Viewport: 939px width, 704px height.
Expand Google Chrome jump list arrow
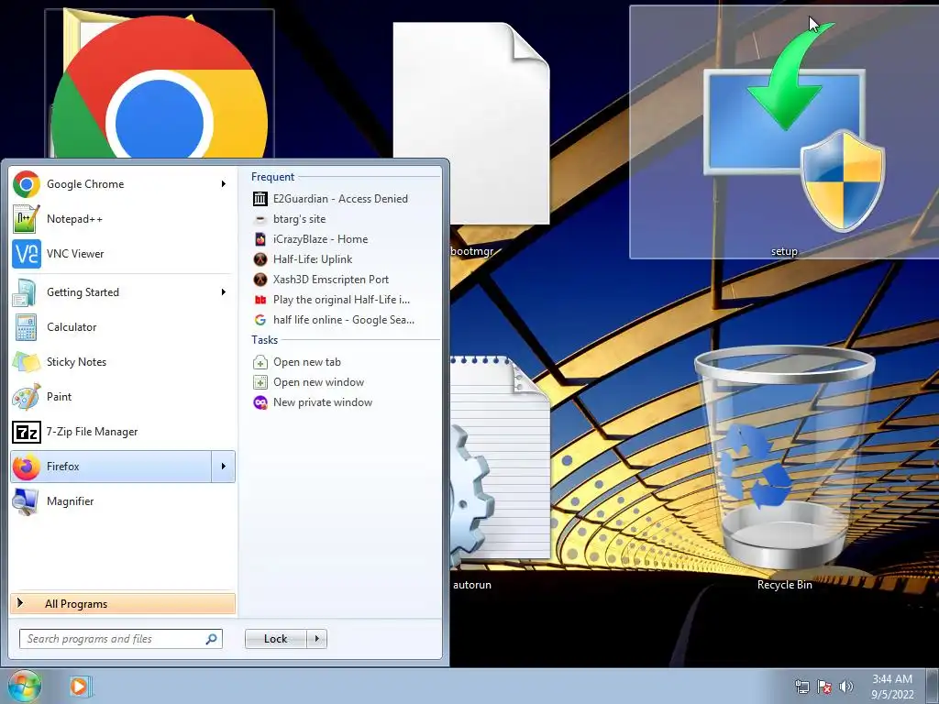(x=224, y=184)
